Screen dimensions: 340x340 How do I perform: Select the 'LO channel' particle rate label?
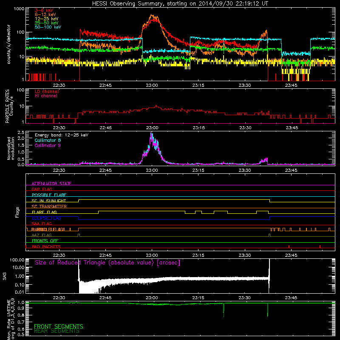click(x=47, y=91)
